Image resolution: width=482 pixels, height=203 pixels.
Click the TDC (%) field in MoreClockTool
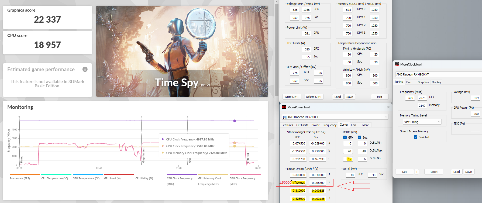coord(475,130)
